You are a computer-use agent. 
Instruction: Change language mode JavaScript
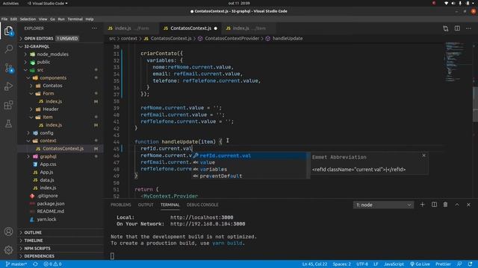[394, 264]
